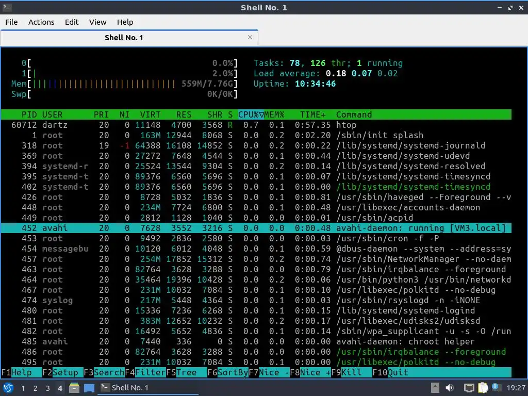528x396 pixels.
Task: Select the /usr/sbin/cron process row
Action: coord(256,238)
